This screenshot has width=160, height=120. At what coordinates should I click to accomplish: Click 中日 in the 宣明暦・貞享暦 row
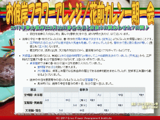point(120,95)
